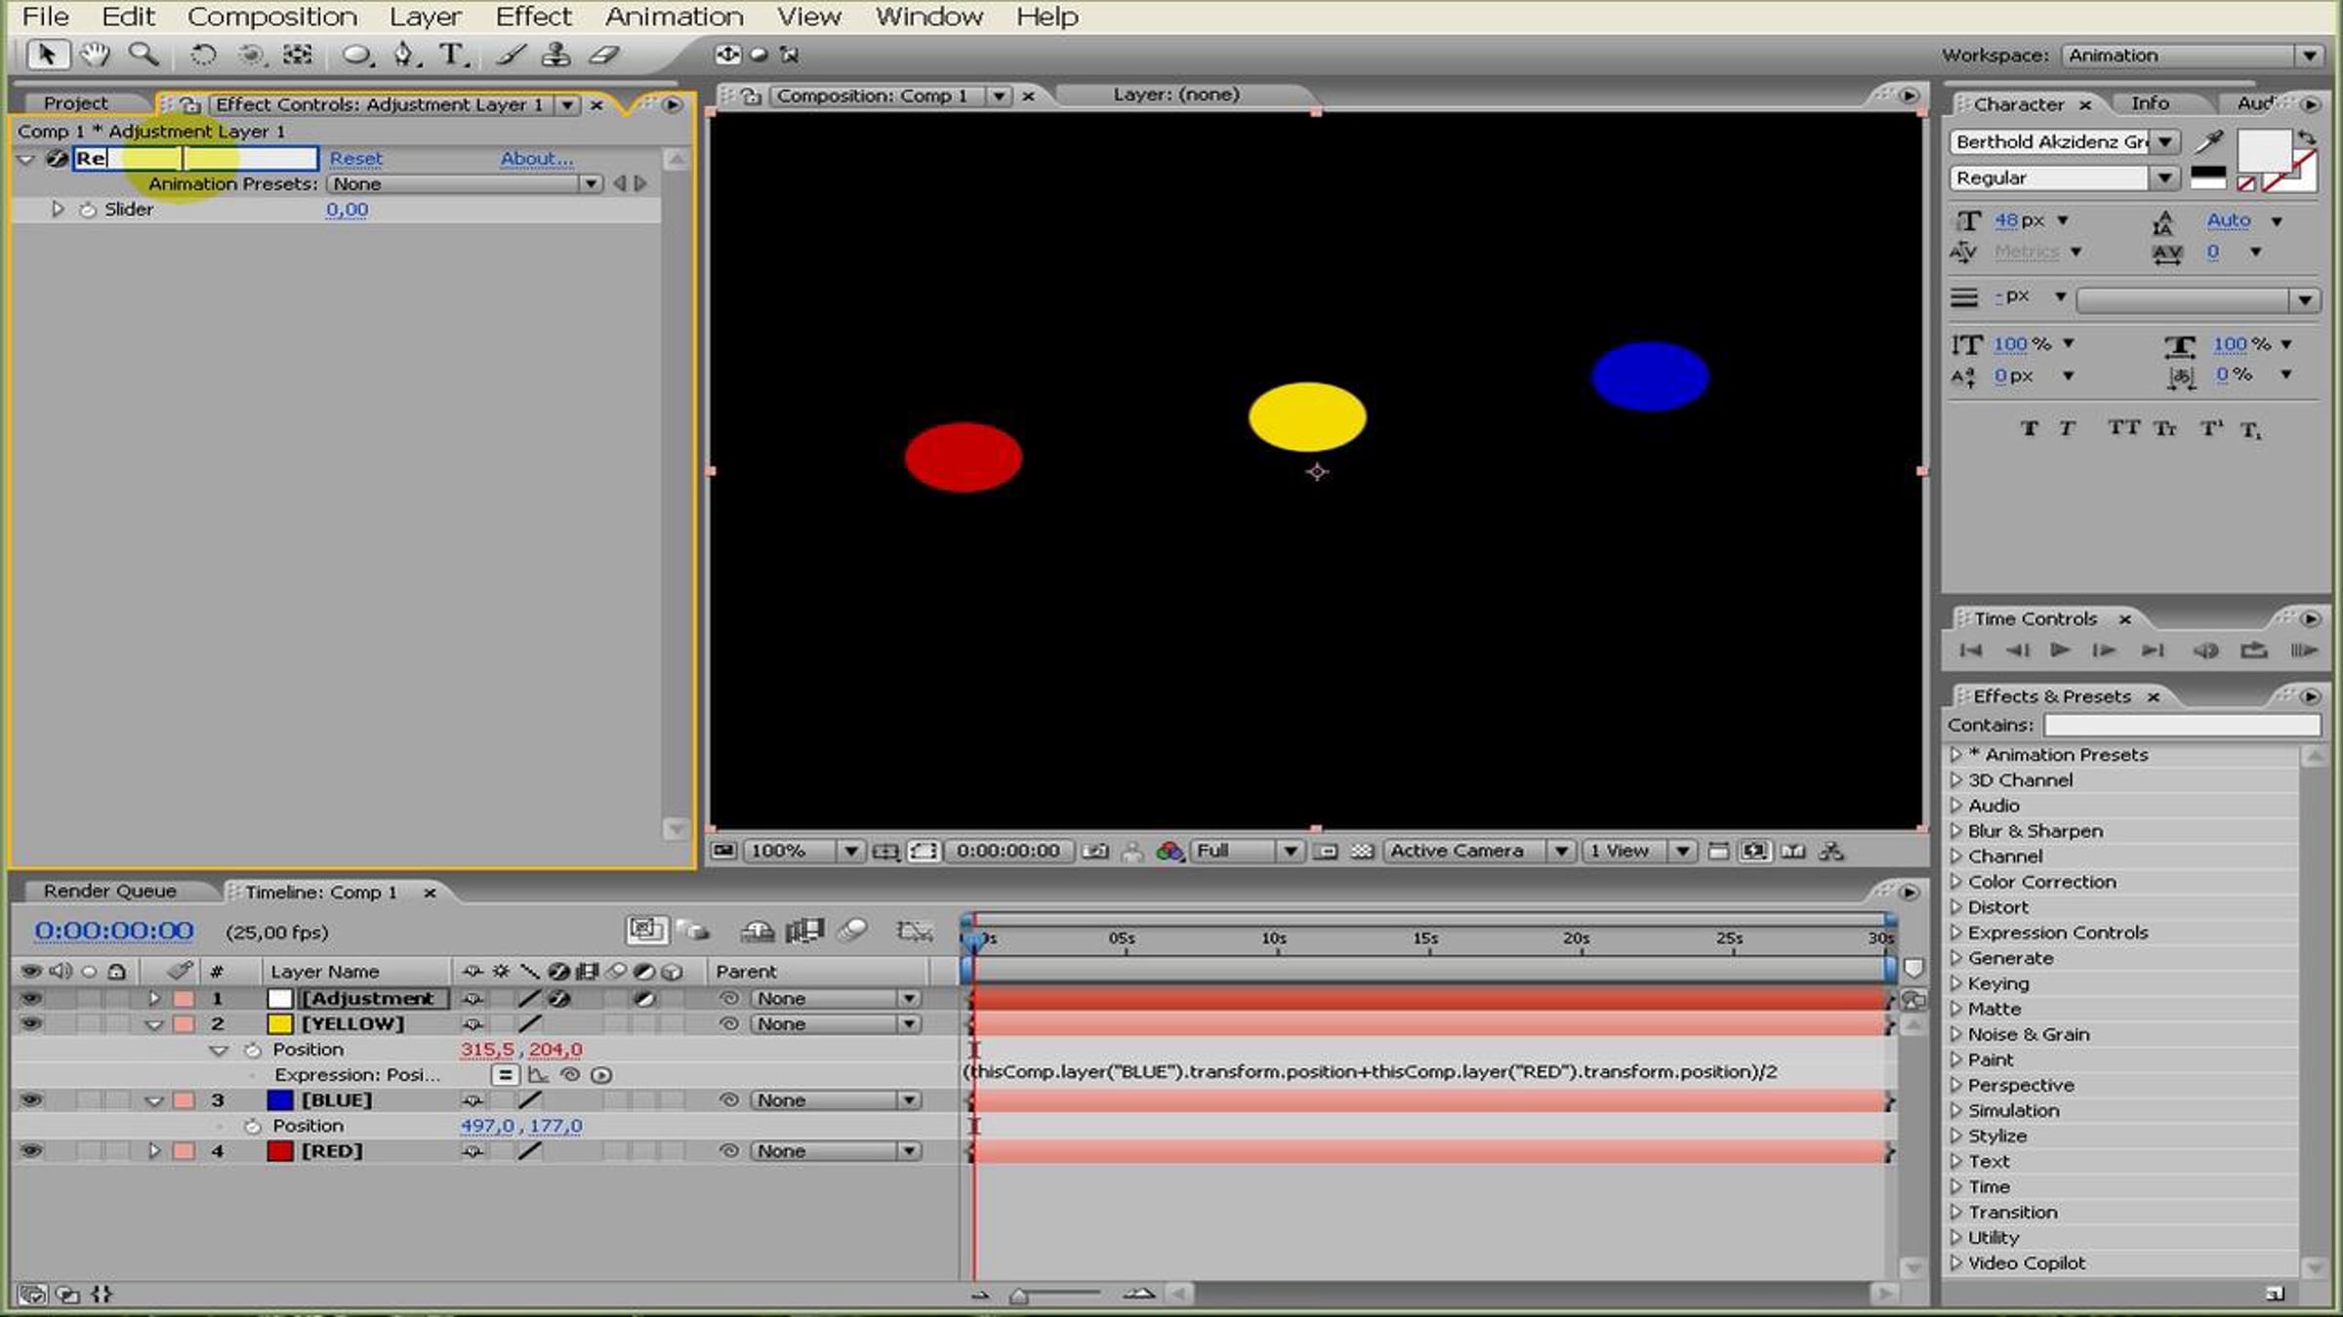Select the Selection arrow tool

[x=46, y=55]
